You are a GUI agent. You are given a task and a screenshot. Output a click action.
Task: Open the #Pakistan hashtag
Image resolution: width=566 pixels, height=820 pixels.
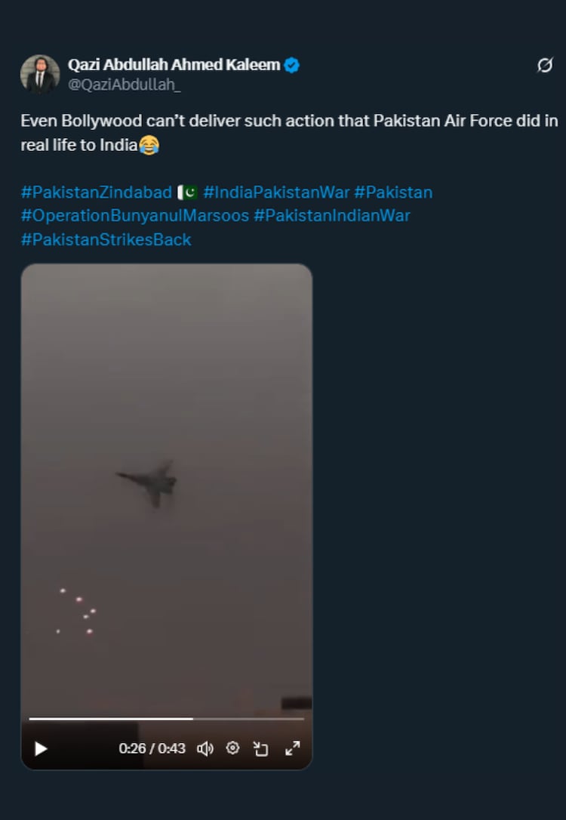(x=393, y=193)
